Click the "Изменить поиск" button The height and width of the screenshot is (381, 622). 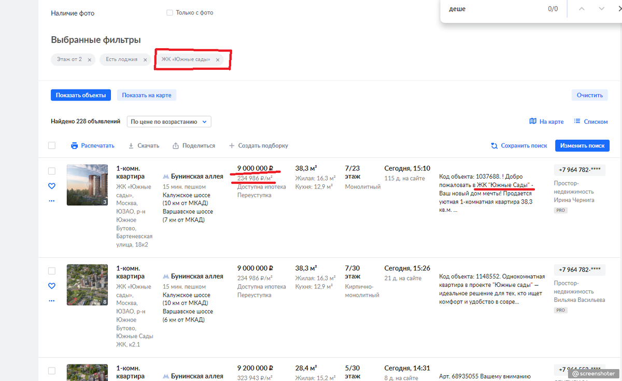[582, 145]
